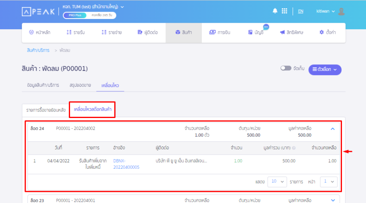Open the ผู้ติดต่อ menu
Screen dimensions: 366x203
pyautogui.click(x=148, y=33)
